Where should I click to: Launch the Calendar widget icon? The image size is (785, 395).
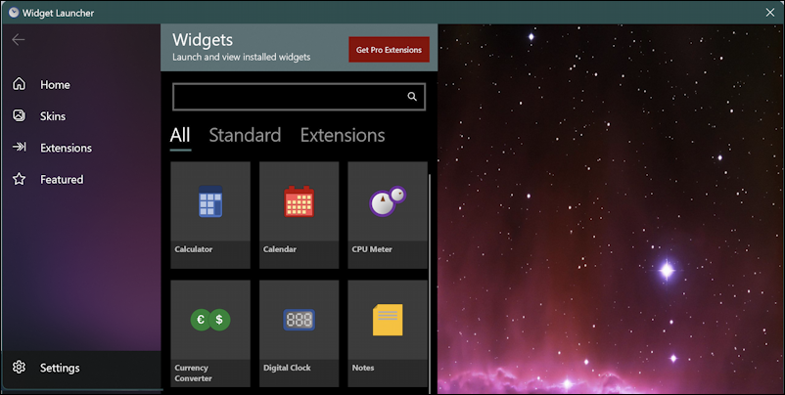tap(299, 201)
